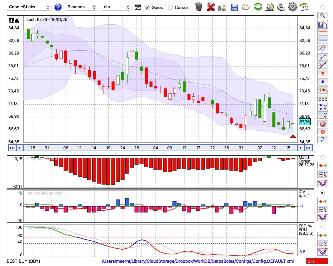Click the trash can icon
This screenshot has height=266, width=333.
pyautogui.click(x=199, y=7)
